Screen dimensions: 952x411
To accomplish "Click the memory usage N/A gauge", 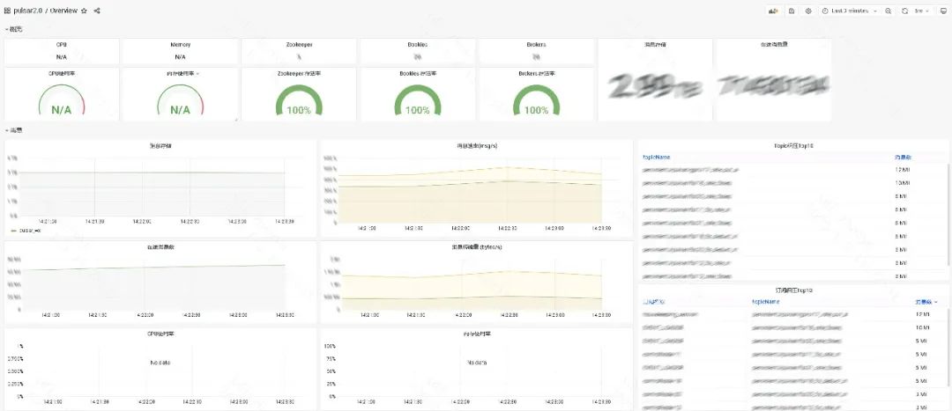I will [181, 100].
